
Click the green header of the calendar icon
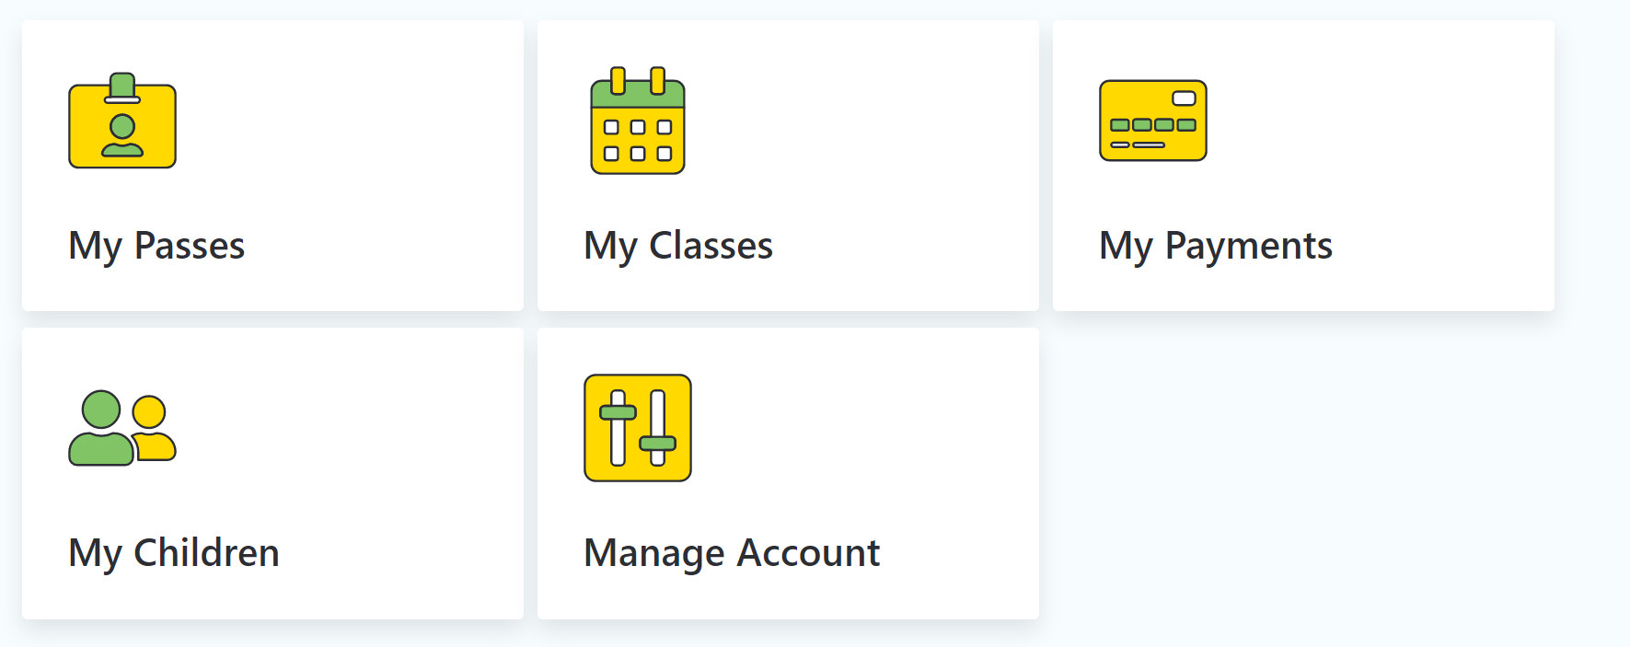[638, 94]
